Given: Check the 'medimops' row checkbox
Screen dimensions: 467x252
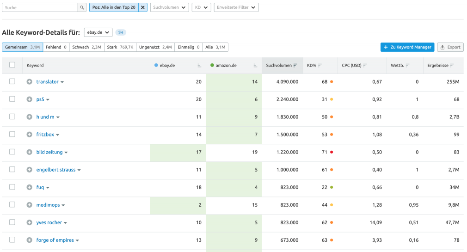Looking at the screenshot, I should click(x=12, y=204).
